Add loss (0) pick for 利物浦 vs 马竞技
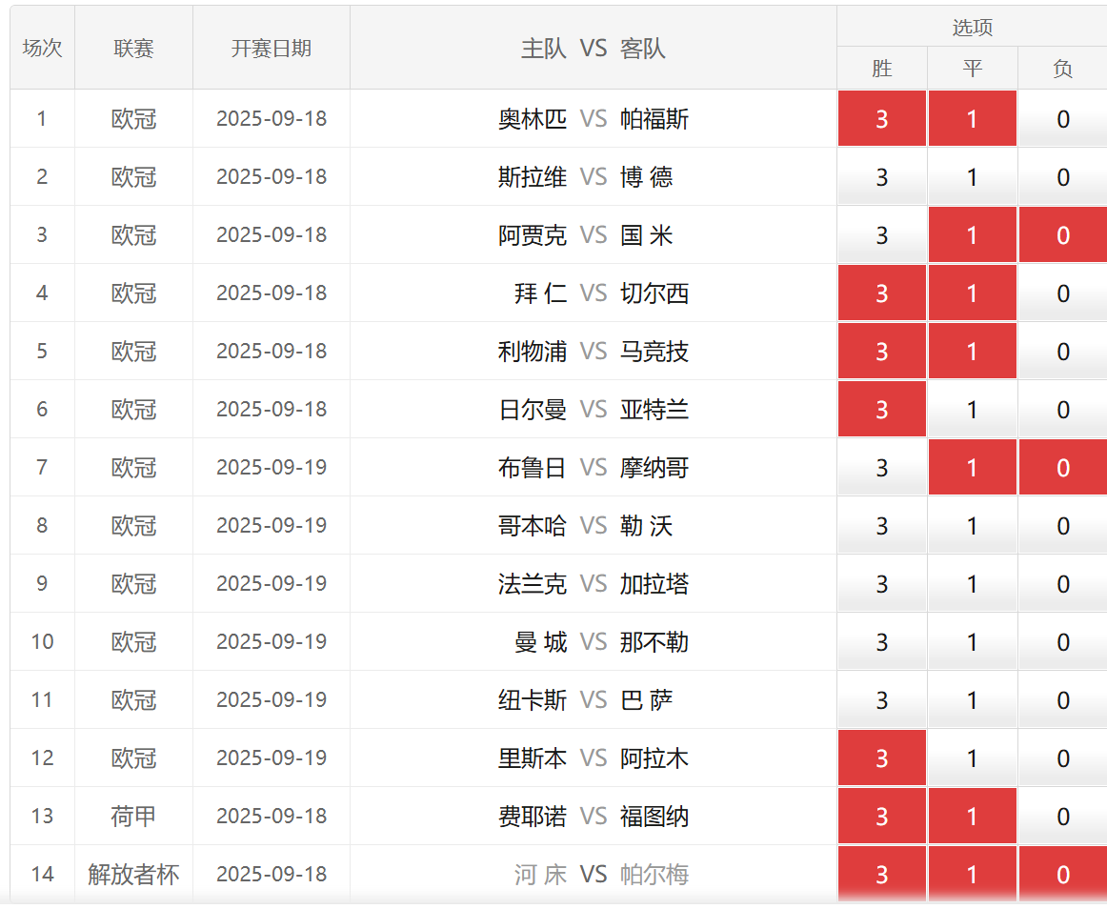This screenshot has height=909, width=1107. 1063,351
